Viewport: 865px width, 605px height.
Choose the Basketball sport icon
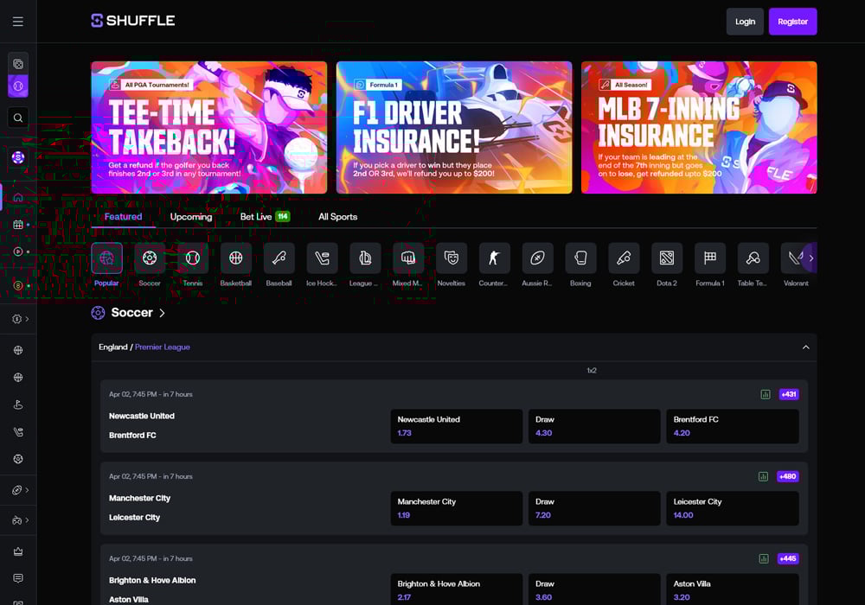[236, 258]
